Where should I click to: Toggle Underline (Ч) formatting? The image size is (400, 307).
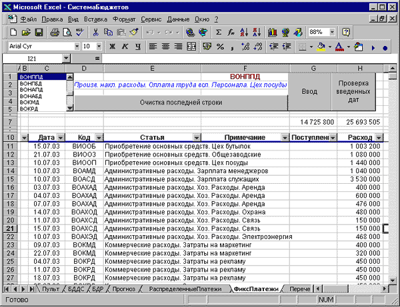pyautogui.click(x=138, y=47)
